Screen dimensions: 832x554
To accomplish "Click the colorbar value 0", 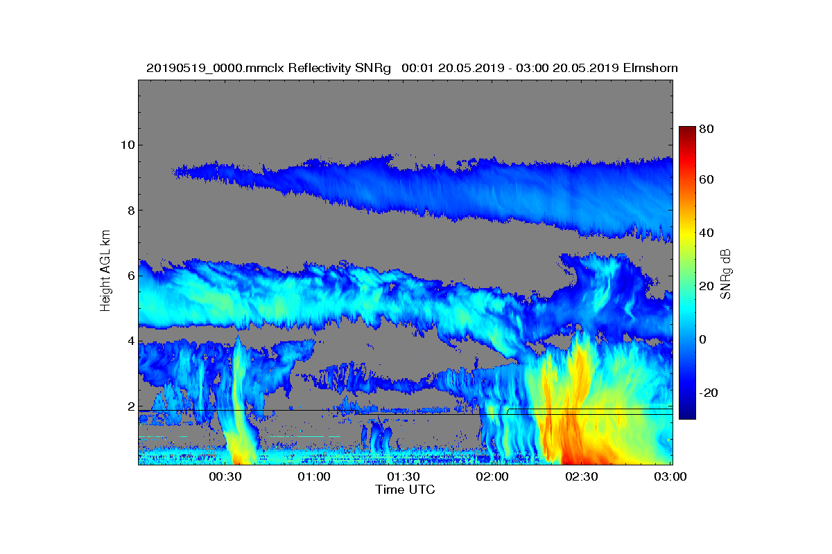I will pyautogui.click(x=704, y=339).
